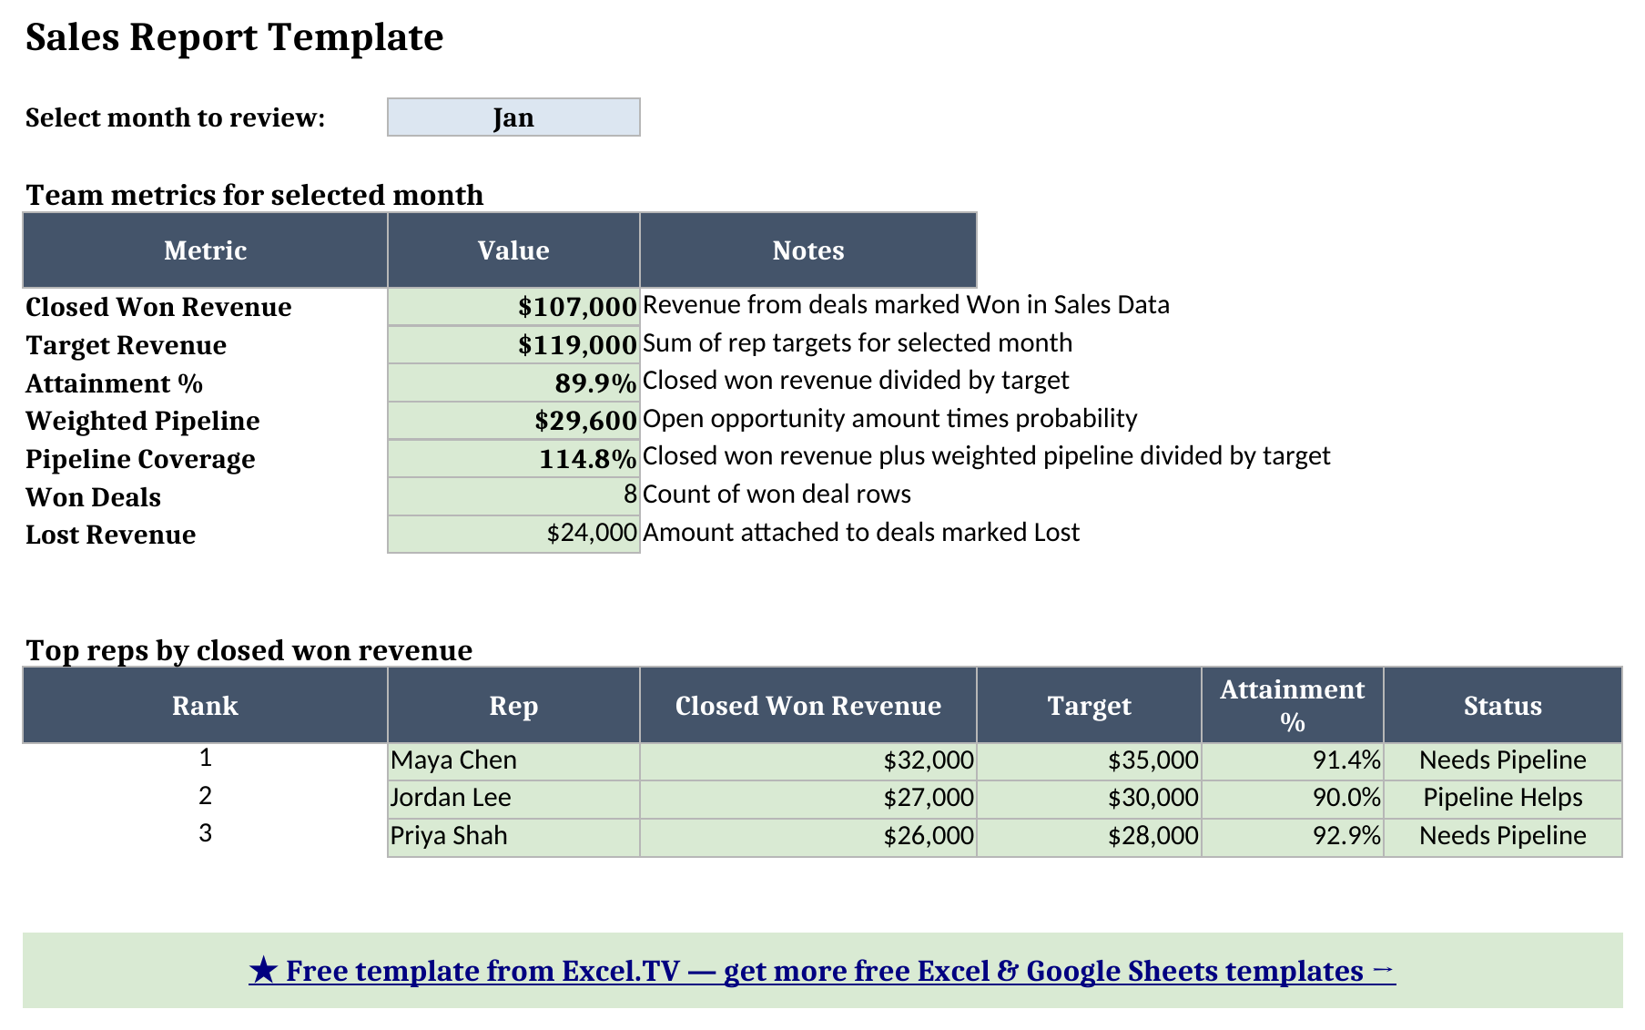Screen dimensions: 1645x1030
Task: Click the Notes column header
Action: coord(808,250)
